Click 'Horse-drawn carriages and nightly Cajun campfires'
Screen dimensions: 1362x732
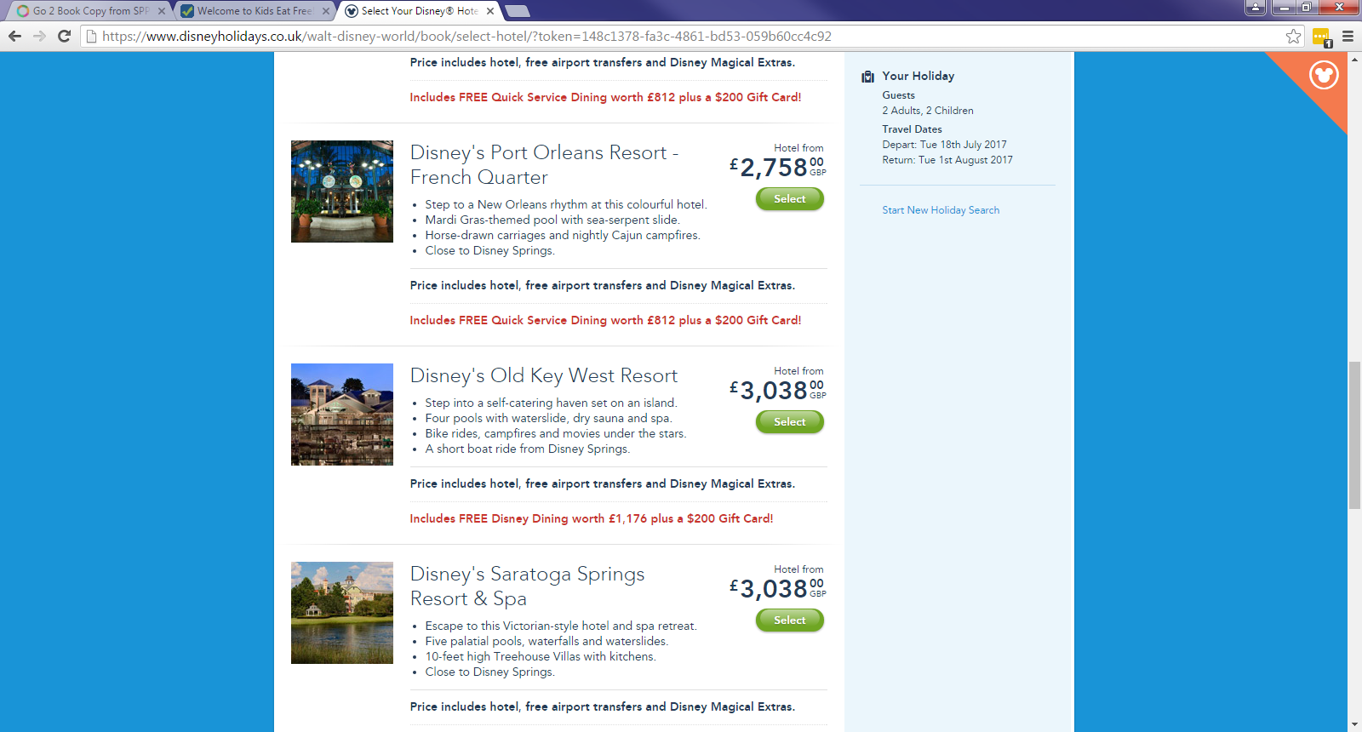(x=563, y=235)
